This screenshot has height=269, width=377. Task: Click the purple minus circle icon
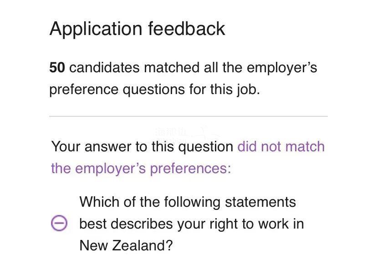[59, 223]
